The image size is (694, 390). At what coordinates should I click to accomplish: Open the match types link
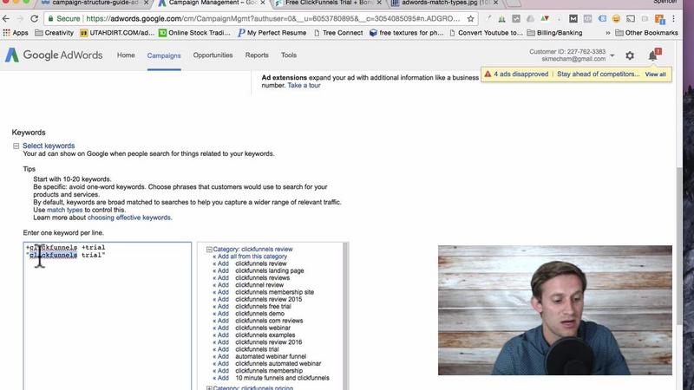tap(64, 210)
